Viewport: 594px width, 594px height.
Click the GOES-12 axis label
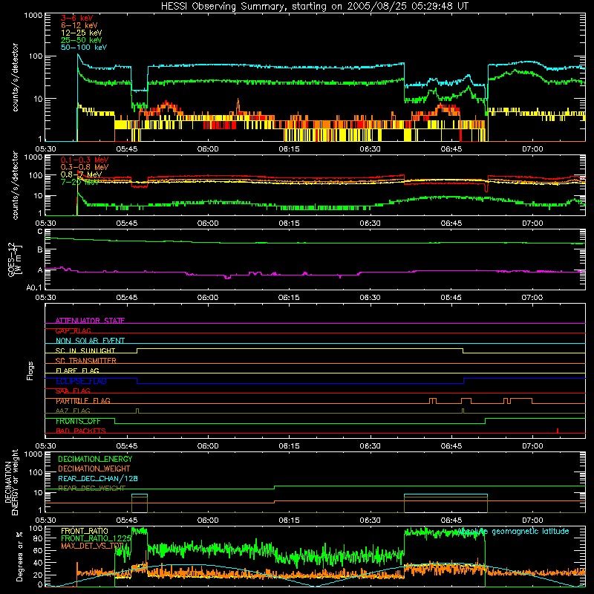click(x=15, y=259)
